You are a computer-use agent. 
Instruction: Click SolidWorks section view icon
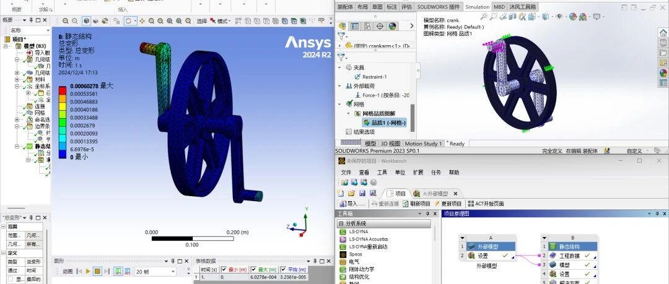512,16
